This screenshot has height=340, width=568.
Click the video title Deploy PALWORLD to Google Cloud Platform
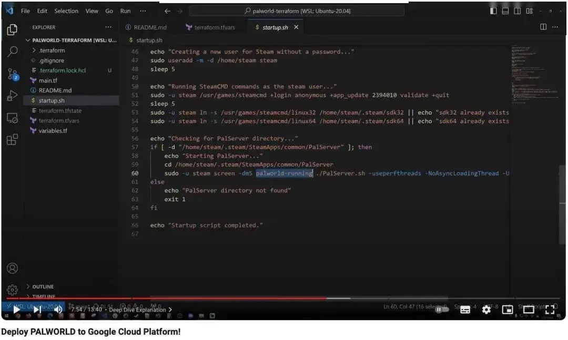90,332
